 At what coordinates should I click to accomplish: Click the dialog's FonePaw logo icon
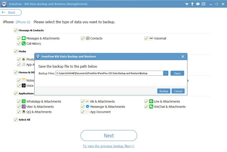[38, 57]
